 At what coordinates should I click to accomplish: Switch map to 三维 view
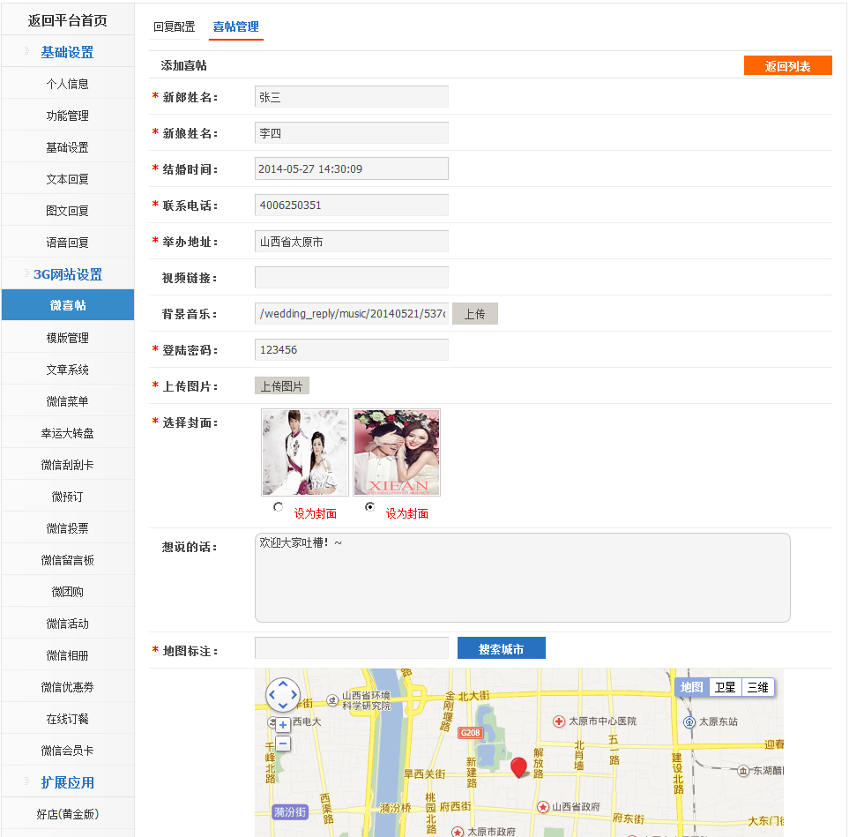point(758,687)
